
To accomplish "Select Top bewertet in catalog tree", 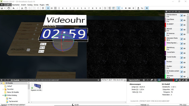I will click(13, 101).
